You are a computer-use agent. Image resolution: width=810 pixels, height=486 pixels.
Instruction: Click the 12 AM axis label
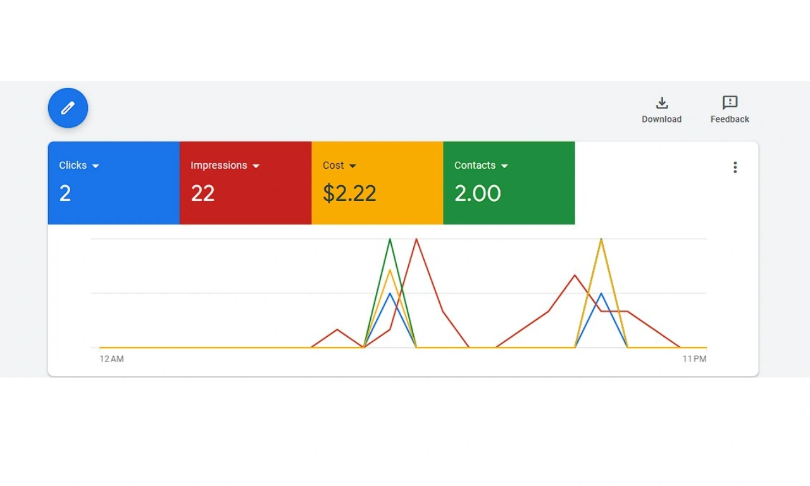tap(112, 359)
